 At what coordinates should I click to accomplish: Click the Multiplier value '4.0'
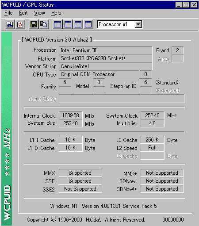[152, 123]
